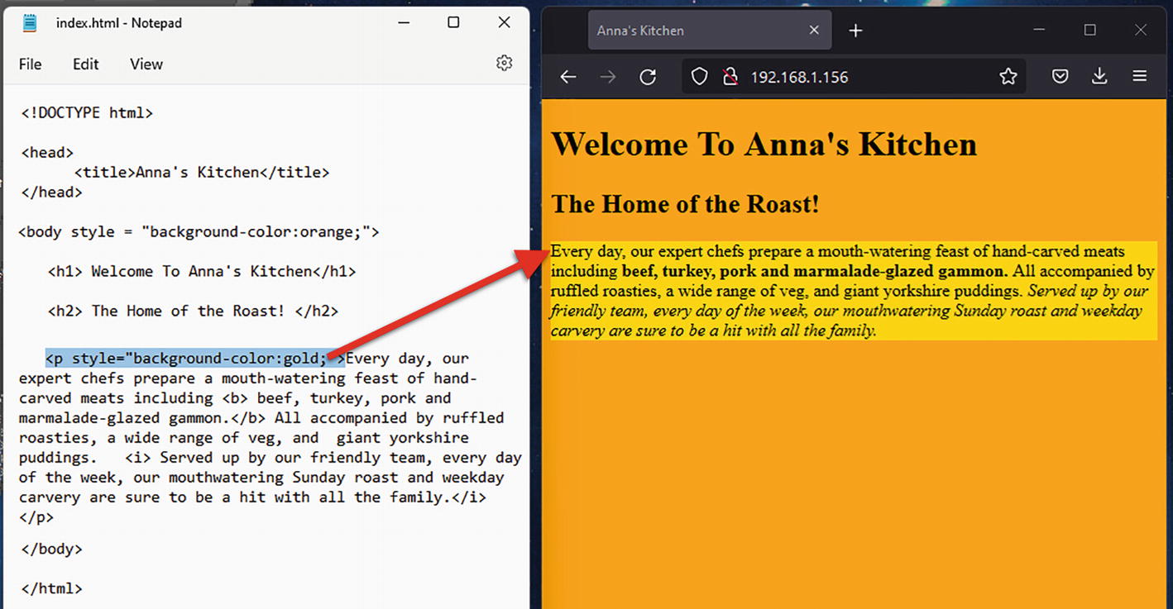1173x609 pixels.
Task: Click the insecure connection padlock icon
Action: coord(730,77)
